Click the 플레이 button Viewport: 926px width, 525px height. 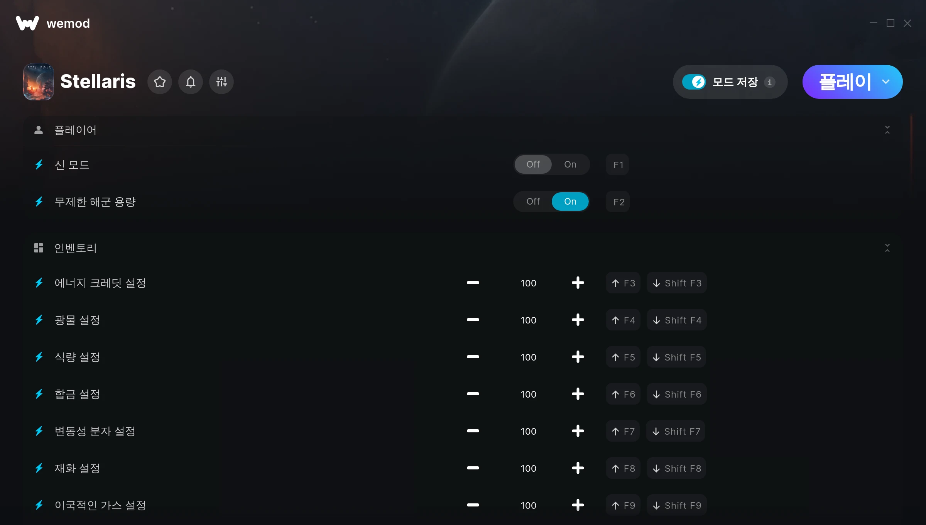(845, 82)
